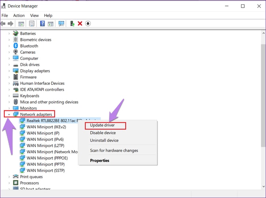Click the Bluetooth logo icon

tap(15, 46)
